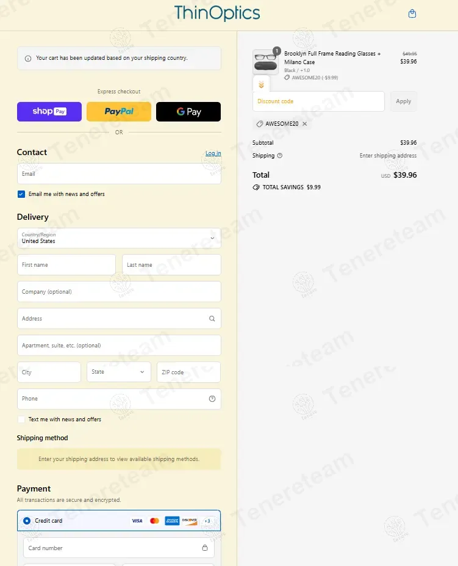
Task: Expand the item details double-chevron icon
Action: [x=261, y=85]
